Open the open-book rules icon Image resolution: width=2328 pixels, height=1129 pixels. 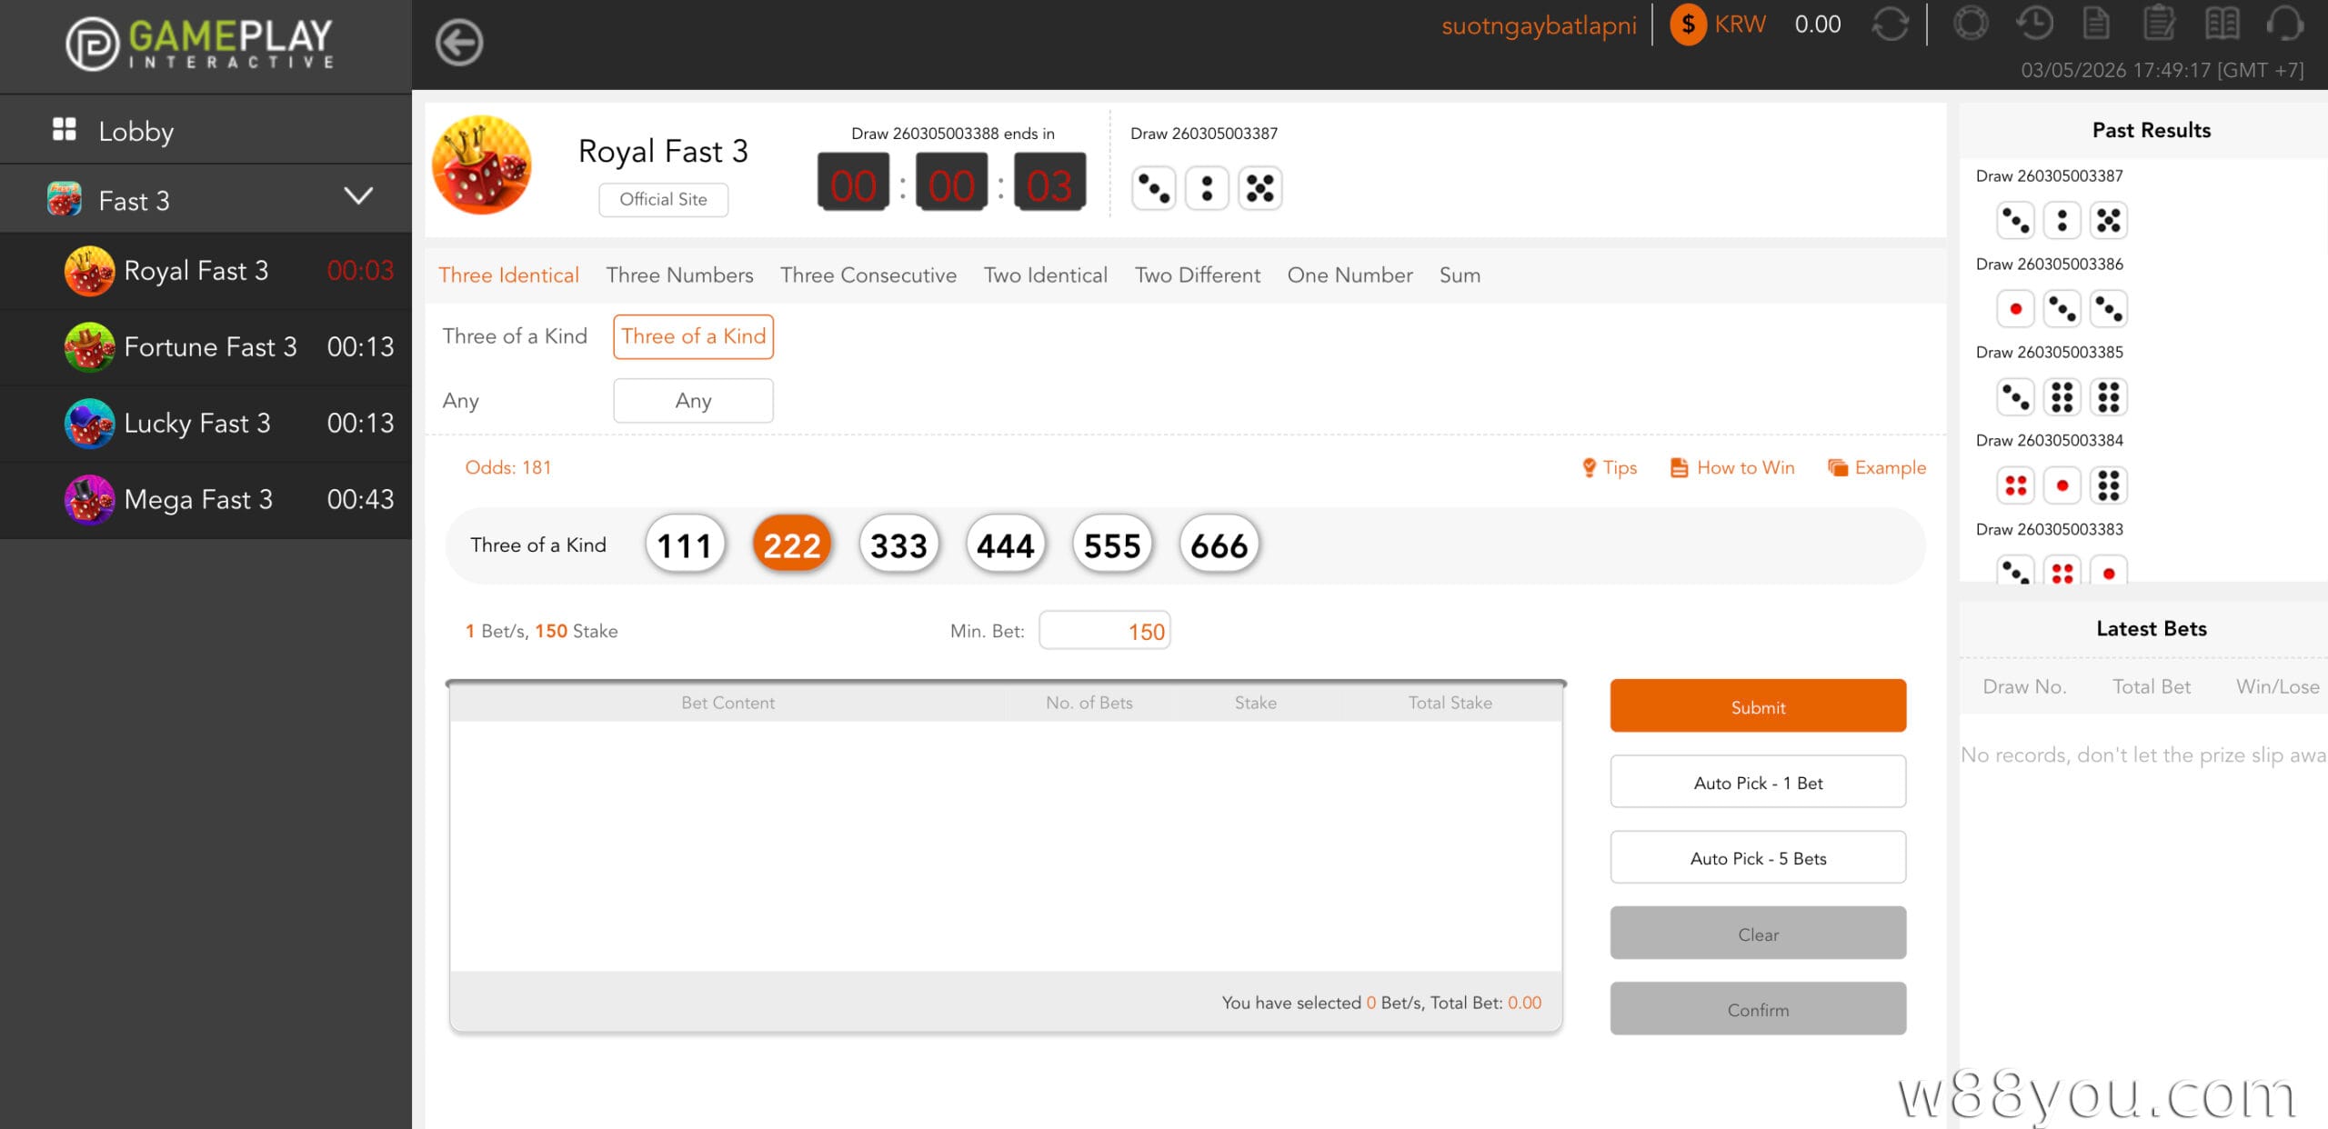tap(2222, 24)
